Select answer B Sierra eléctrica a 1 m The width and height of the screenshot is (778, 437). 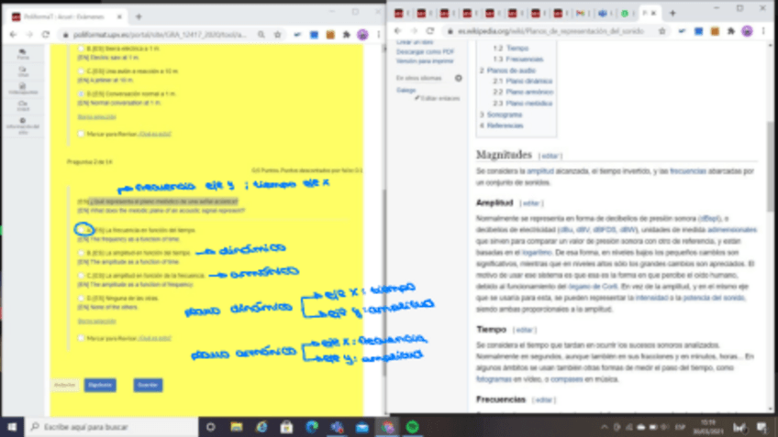[81, 49]
